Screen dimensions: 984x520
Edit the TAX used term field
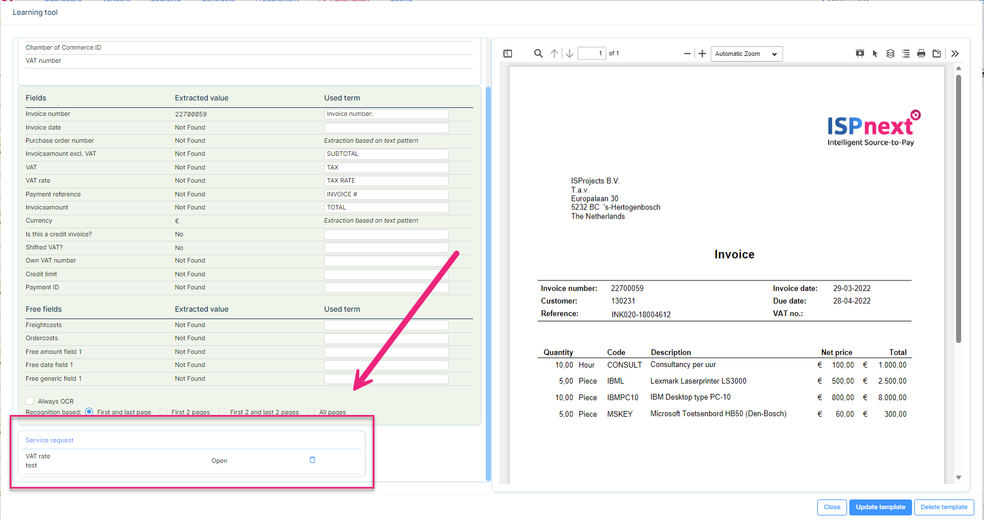pos(386,168)
